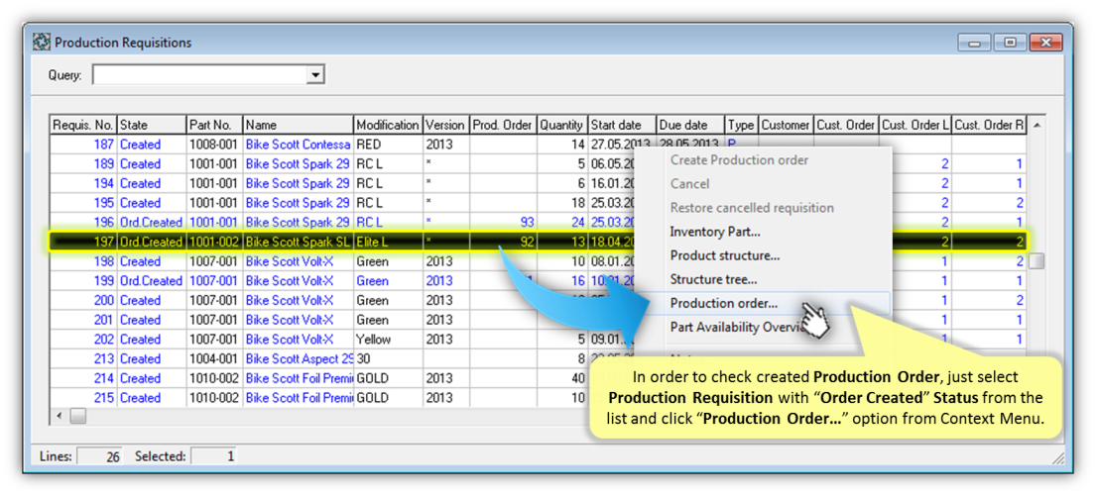1096x496 pixels.
Task: Select requisition 194 cell
Action: 83,183
